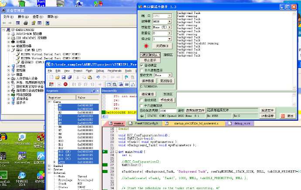Click the Undo arrow icon

pos(98,77)
